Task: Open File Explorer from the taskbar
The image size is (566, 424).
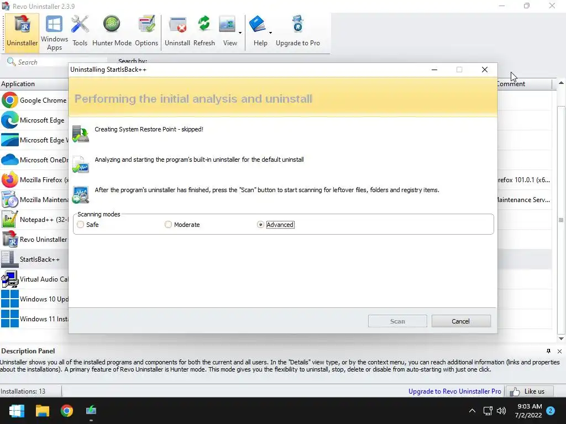Action: click(x=42, y=411)
